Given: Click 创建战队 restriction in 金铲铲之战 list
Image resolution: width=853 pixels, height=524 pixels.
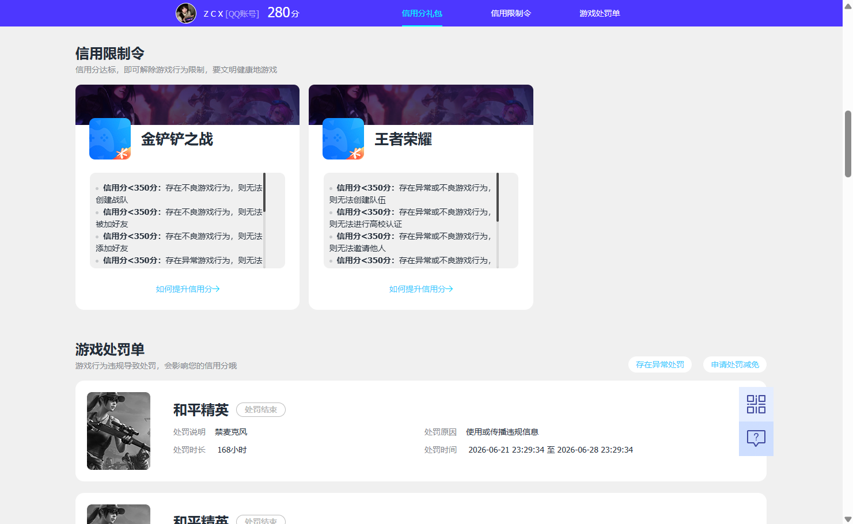Looking at the screenshot, I should [112, 200].
